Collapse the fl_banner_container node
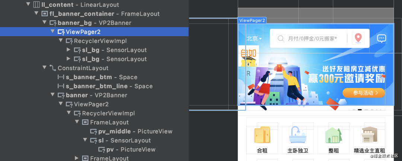 click(36, 13)
